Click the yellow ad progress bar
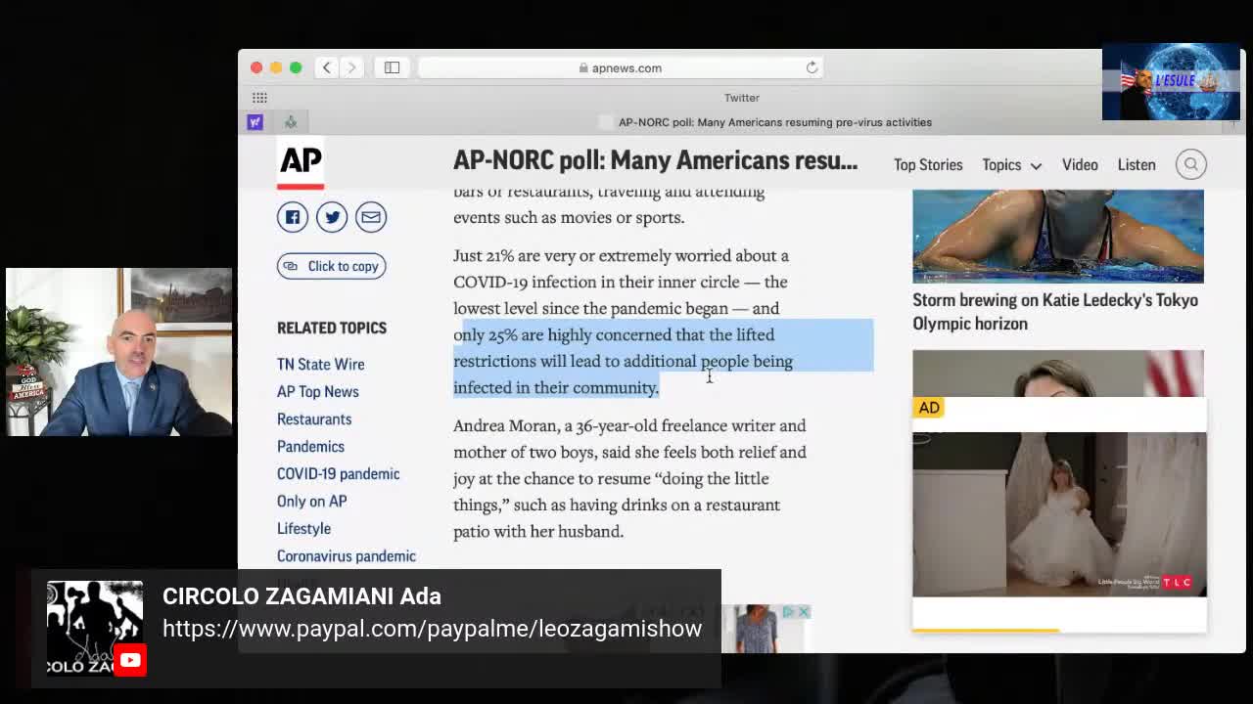This screenshot has height=704, width=1253. [x=986, y=630]
